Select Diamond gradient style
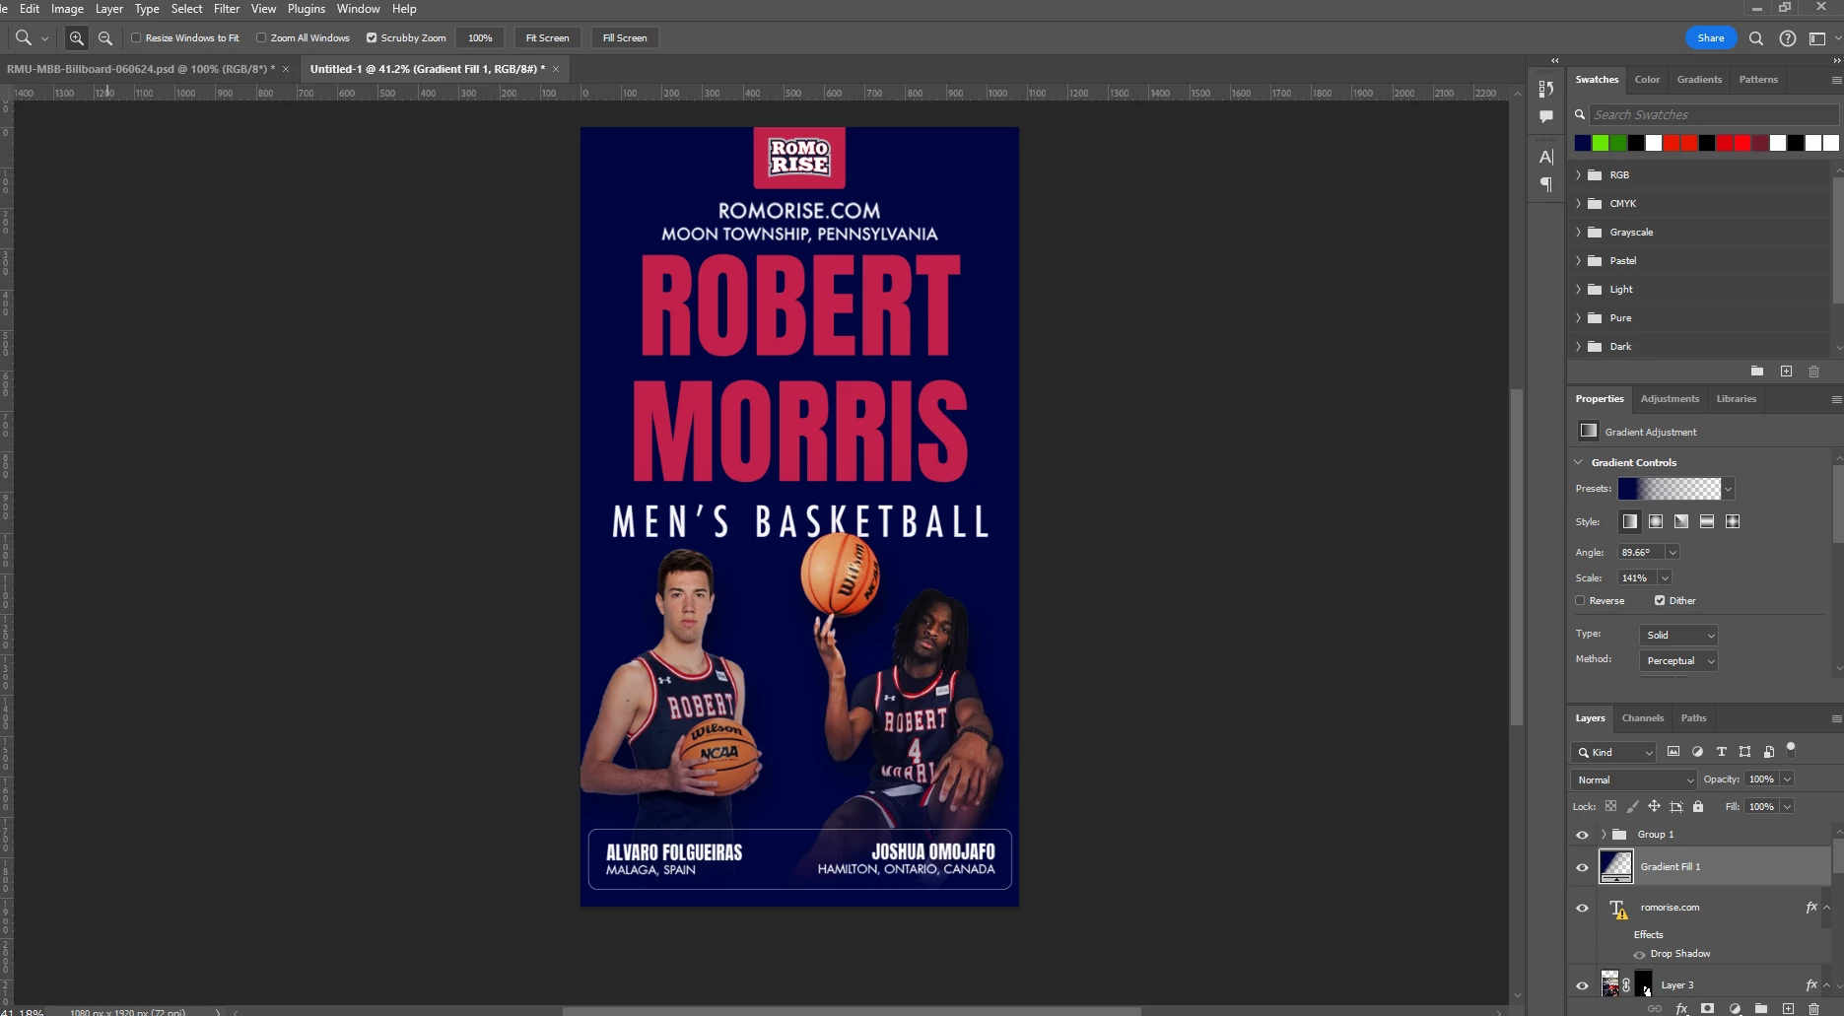The height and width of the screenshot is (1016, 1844). 1733,521
